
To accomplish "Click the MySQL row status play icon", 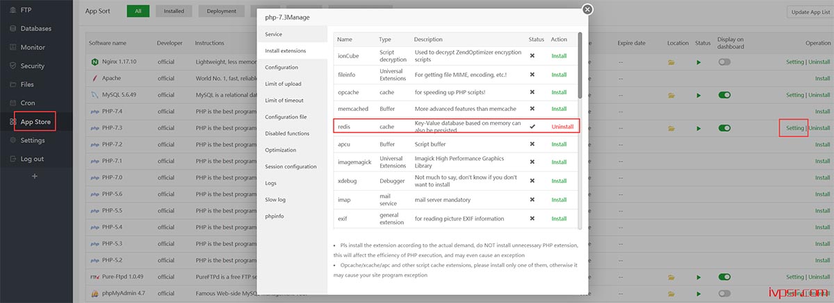I will [x=699, y=95].
